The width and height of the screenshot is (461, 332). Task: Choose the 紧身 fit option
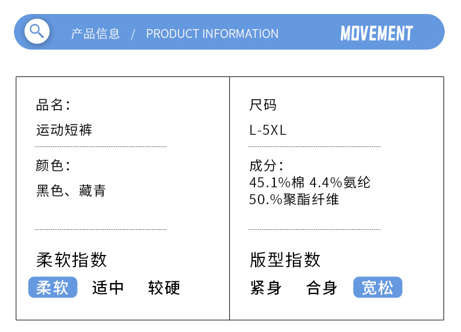click(x=266, y=287)
